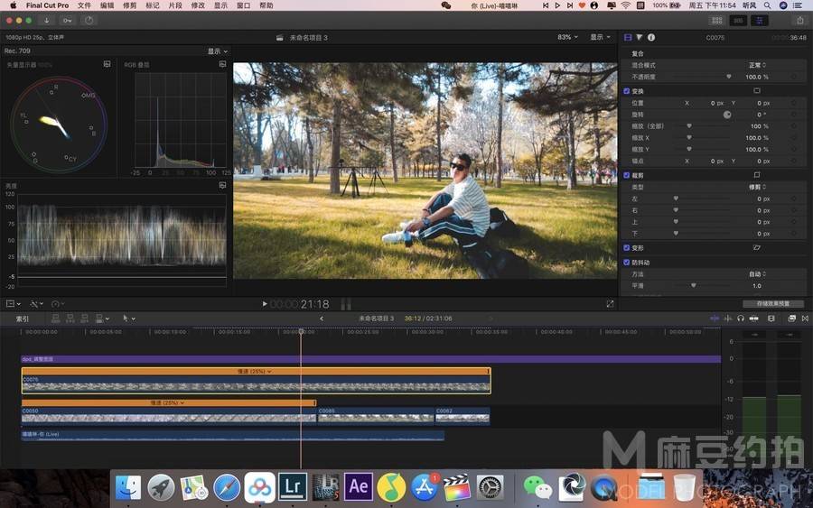Open the effects browser icon
813x508 pixels.
791,319
